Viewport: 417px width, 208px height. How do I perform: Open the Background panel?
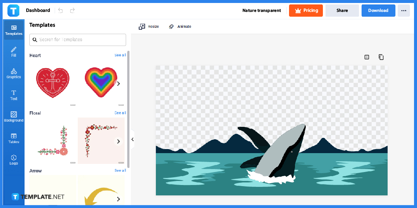click(13, 116)
